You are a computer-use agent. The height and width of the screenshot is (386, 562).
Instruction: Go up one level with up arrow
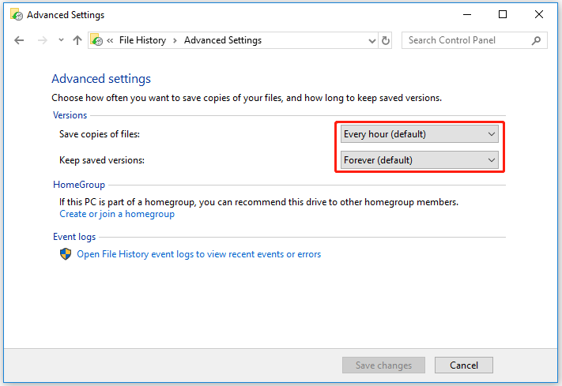(77, 40)
